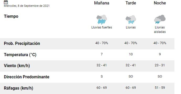Click the Lluvias fuertes label
Viewport: 181px width, 94px height.
(x=102, y=27)
